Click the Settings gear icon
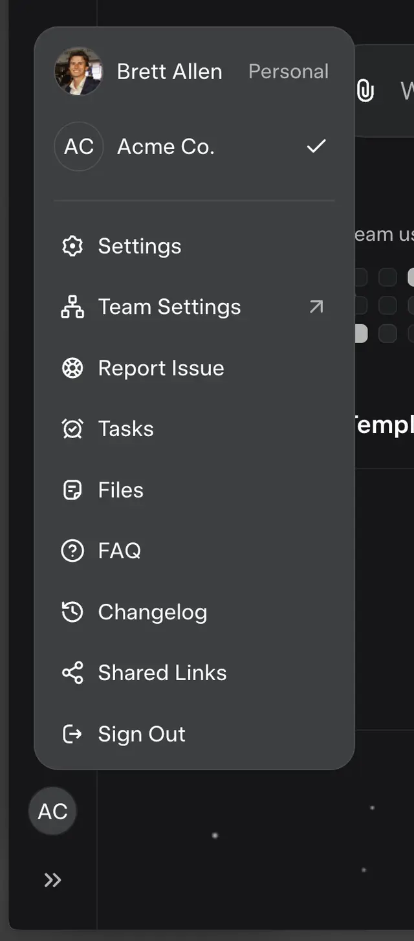The image size is (414, 941). (72, 246)
